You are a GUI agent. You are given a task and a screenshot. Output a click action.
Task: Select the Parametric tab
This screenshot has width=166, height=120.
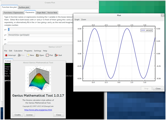coord(30,12)
